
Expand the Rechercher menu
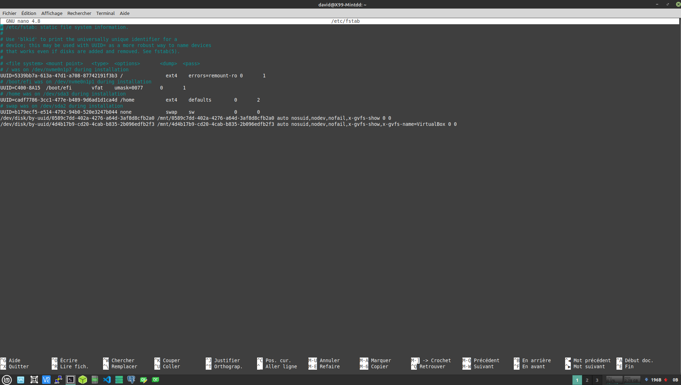pos(79,13)
